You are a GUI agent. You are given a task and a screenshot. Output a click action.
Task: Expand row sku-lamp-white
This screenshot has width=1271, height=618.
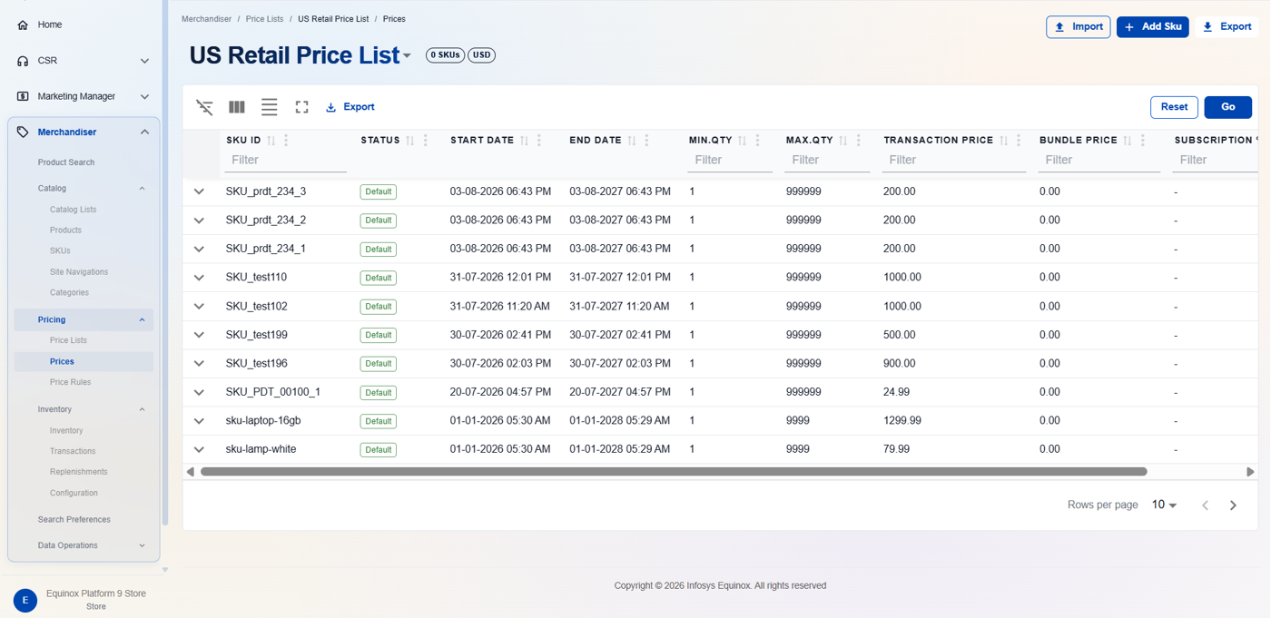coord(199,449)
